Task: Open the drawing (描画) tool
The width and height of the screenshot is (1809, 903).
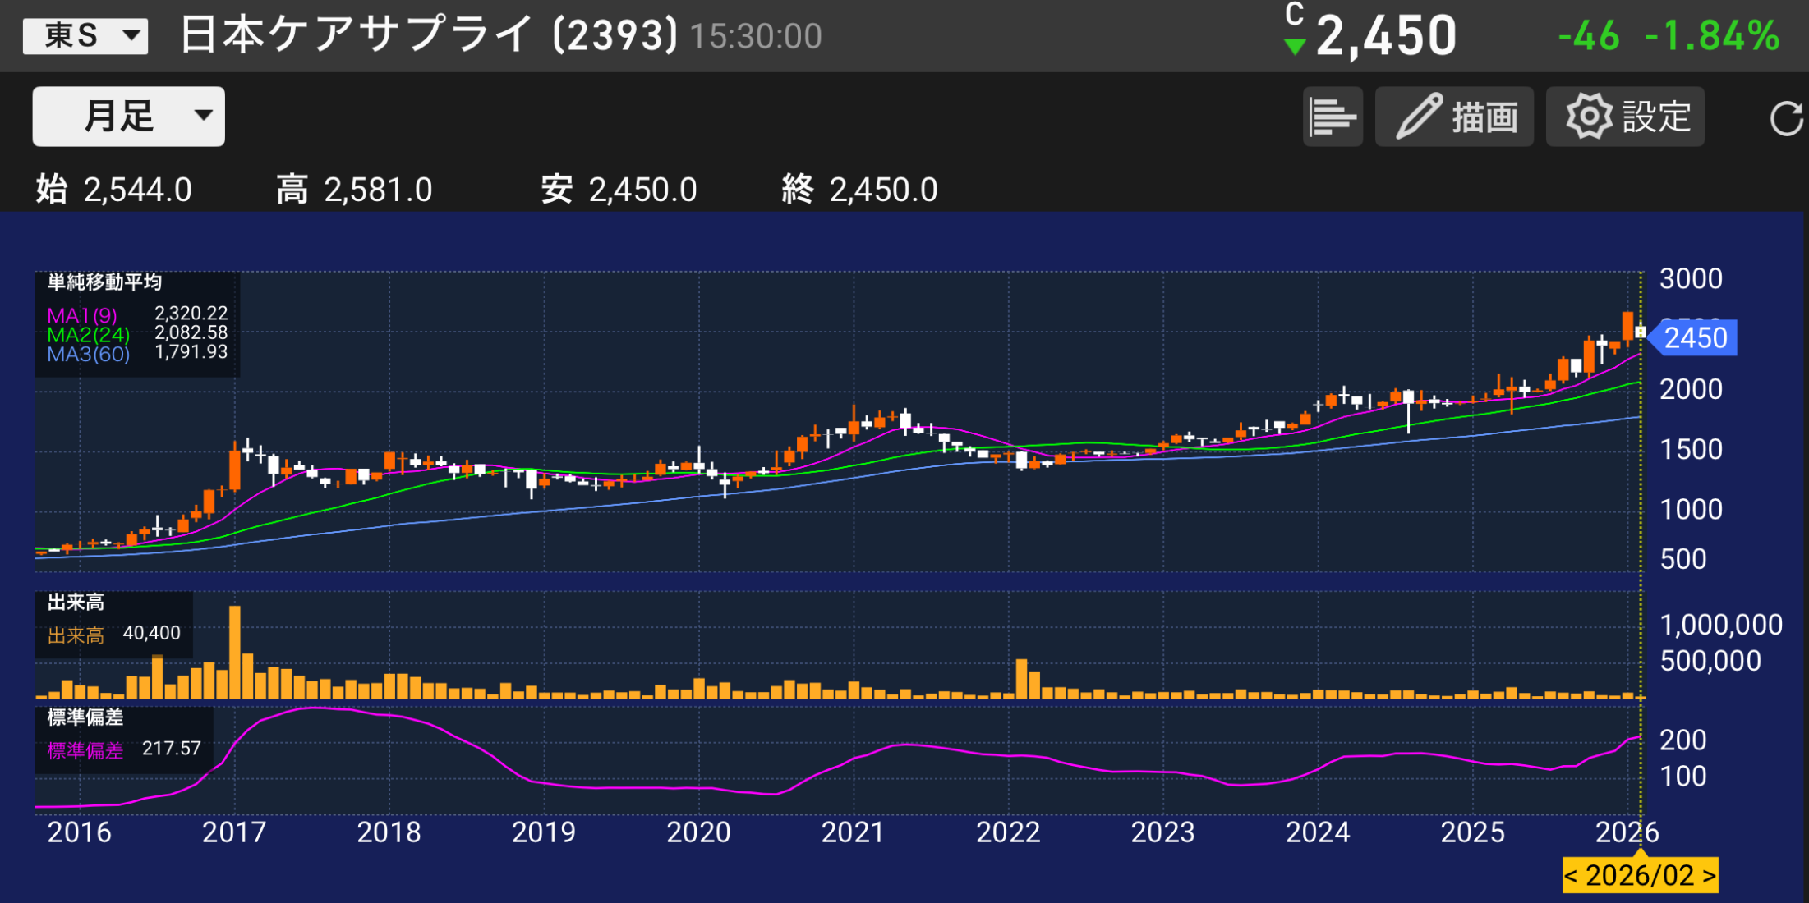Action: 1454,116
